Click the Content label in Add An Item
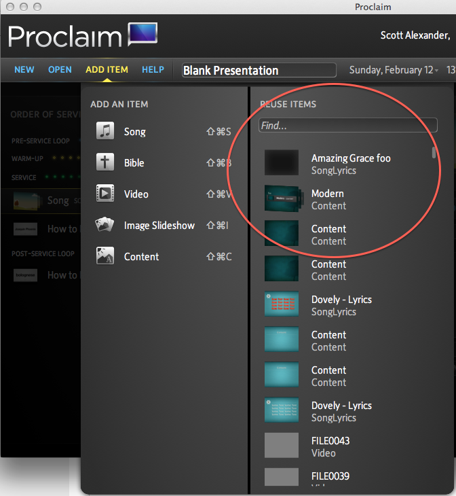Viewport: 456px width, 496px height. (141, 257)
